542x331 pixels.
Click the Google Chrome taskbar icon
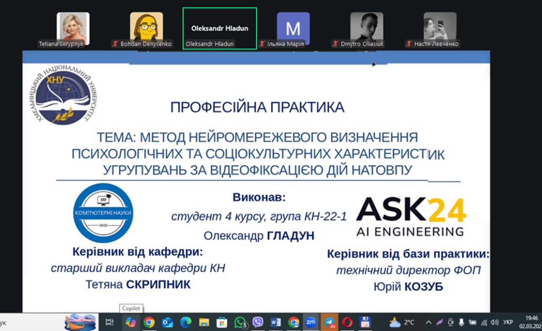point(149,322)
